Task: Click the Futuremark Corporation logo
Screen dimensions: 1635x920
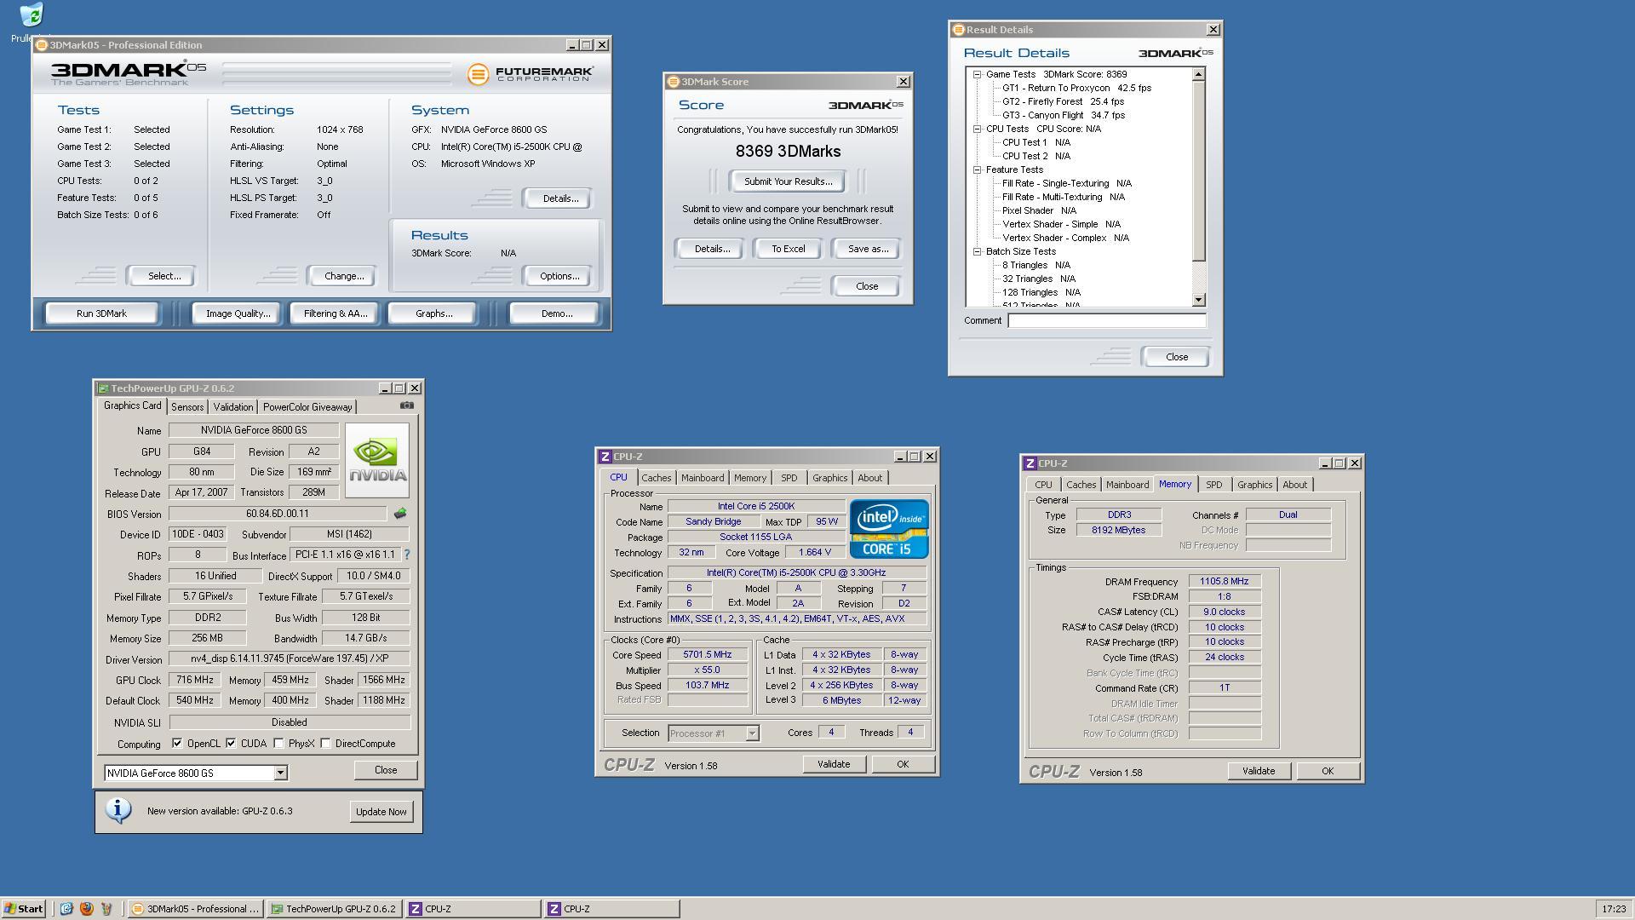Action: point(530,74)
